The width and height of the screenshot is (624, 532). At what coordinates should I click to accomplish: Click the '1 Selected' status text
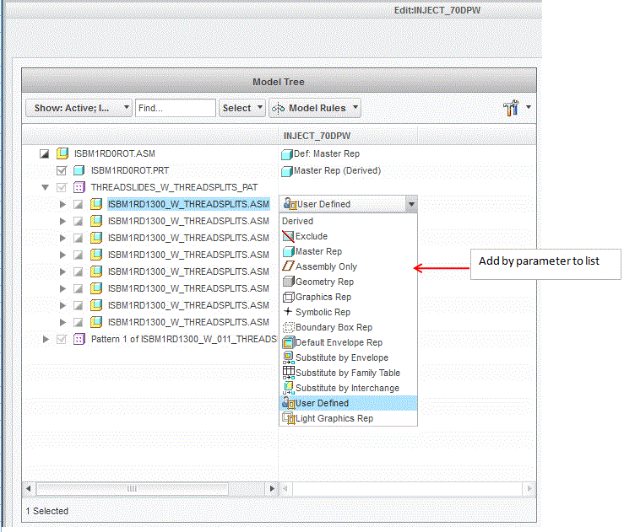(47, 511)
